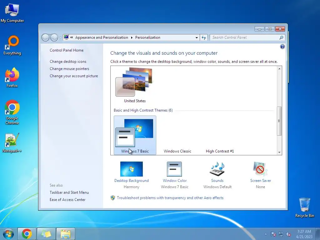Click the themes list scrollbar thumb
Screen dimensions: 320x240
click(x=279, y=121)
